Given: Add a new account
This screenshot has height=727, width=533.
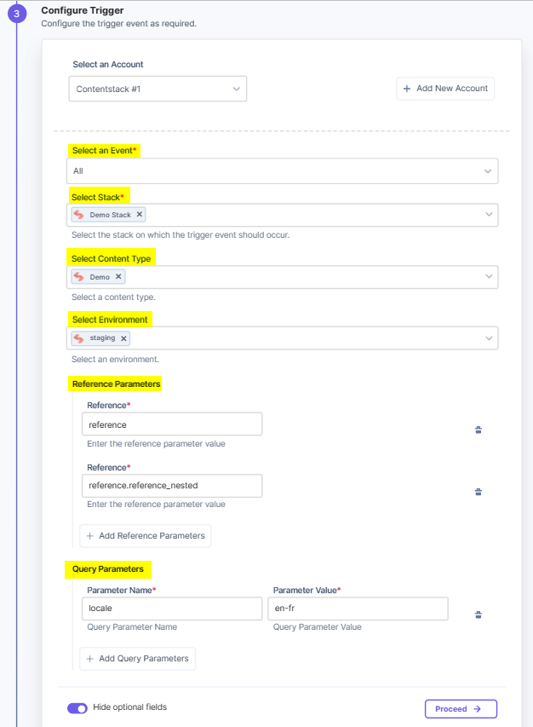Looking at the screenshot, I should 444,89.
